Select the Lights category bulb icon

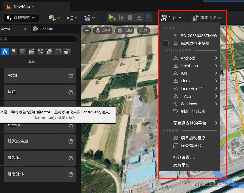click(x=14, y=51)
